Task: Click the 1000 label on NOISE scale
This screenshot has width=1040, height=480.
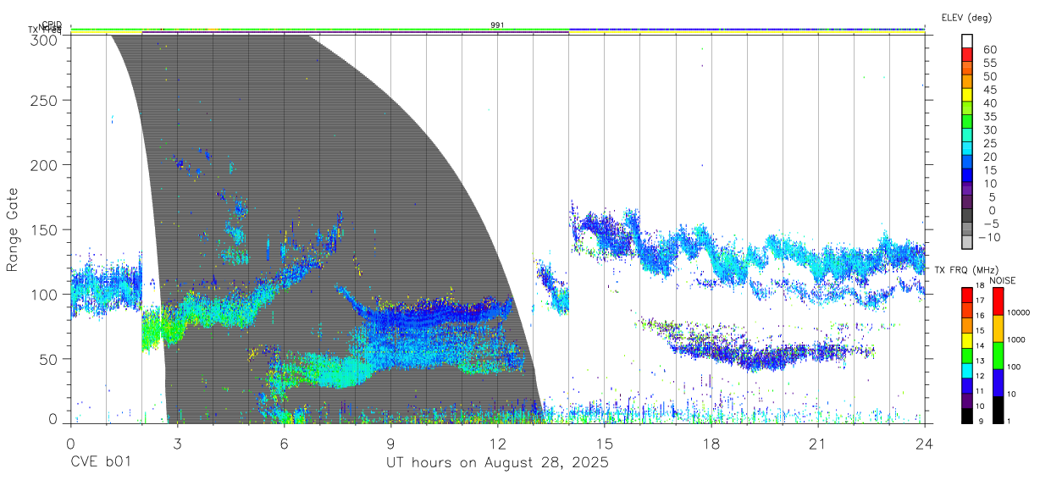Action: click(x=1018, y=339)
